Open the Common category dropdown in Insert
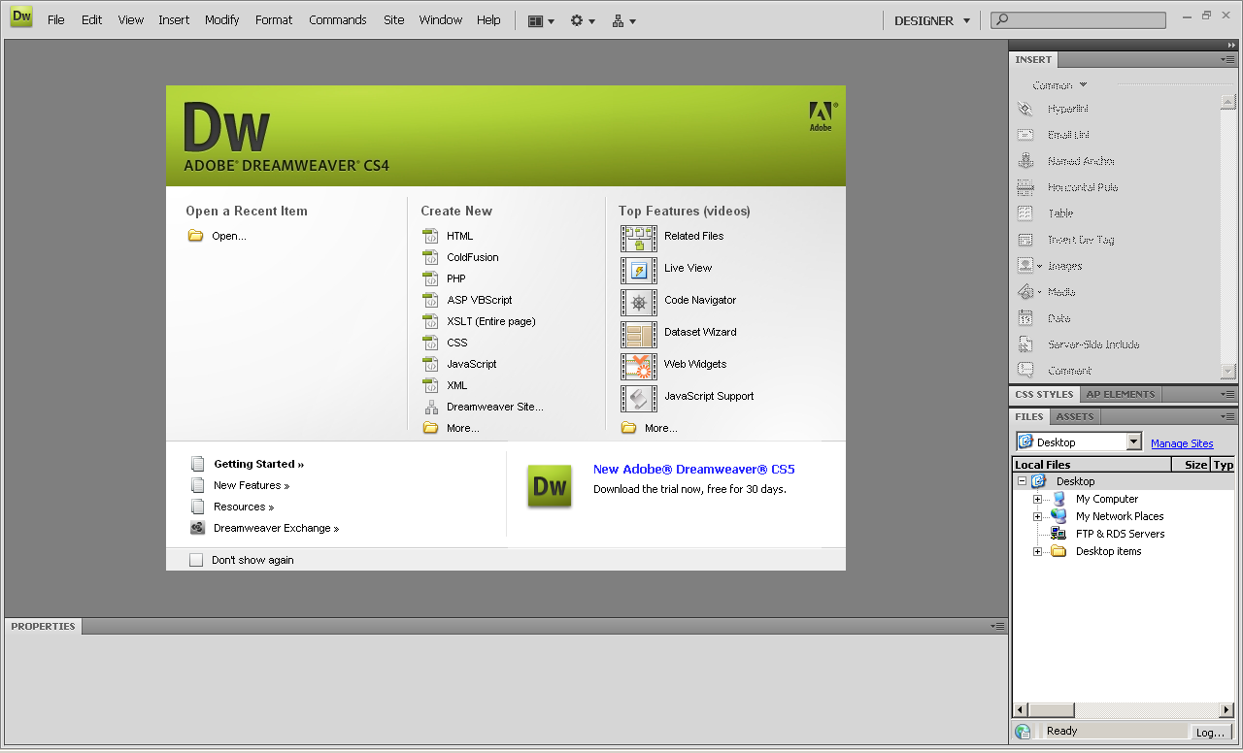 1059,85
